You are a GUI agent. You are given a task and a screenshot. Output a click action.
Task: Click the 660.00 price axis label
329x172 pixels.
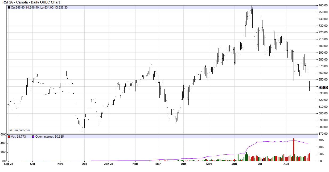(323, 73)
